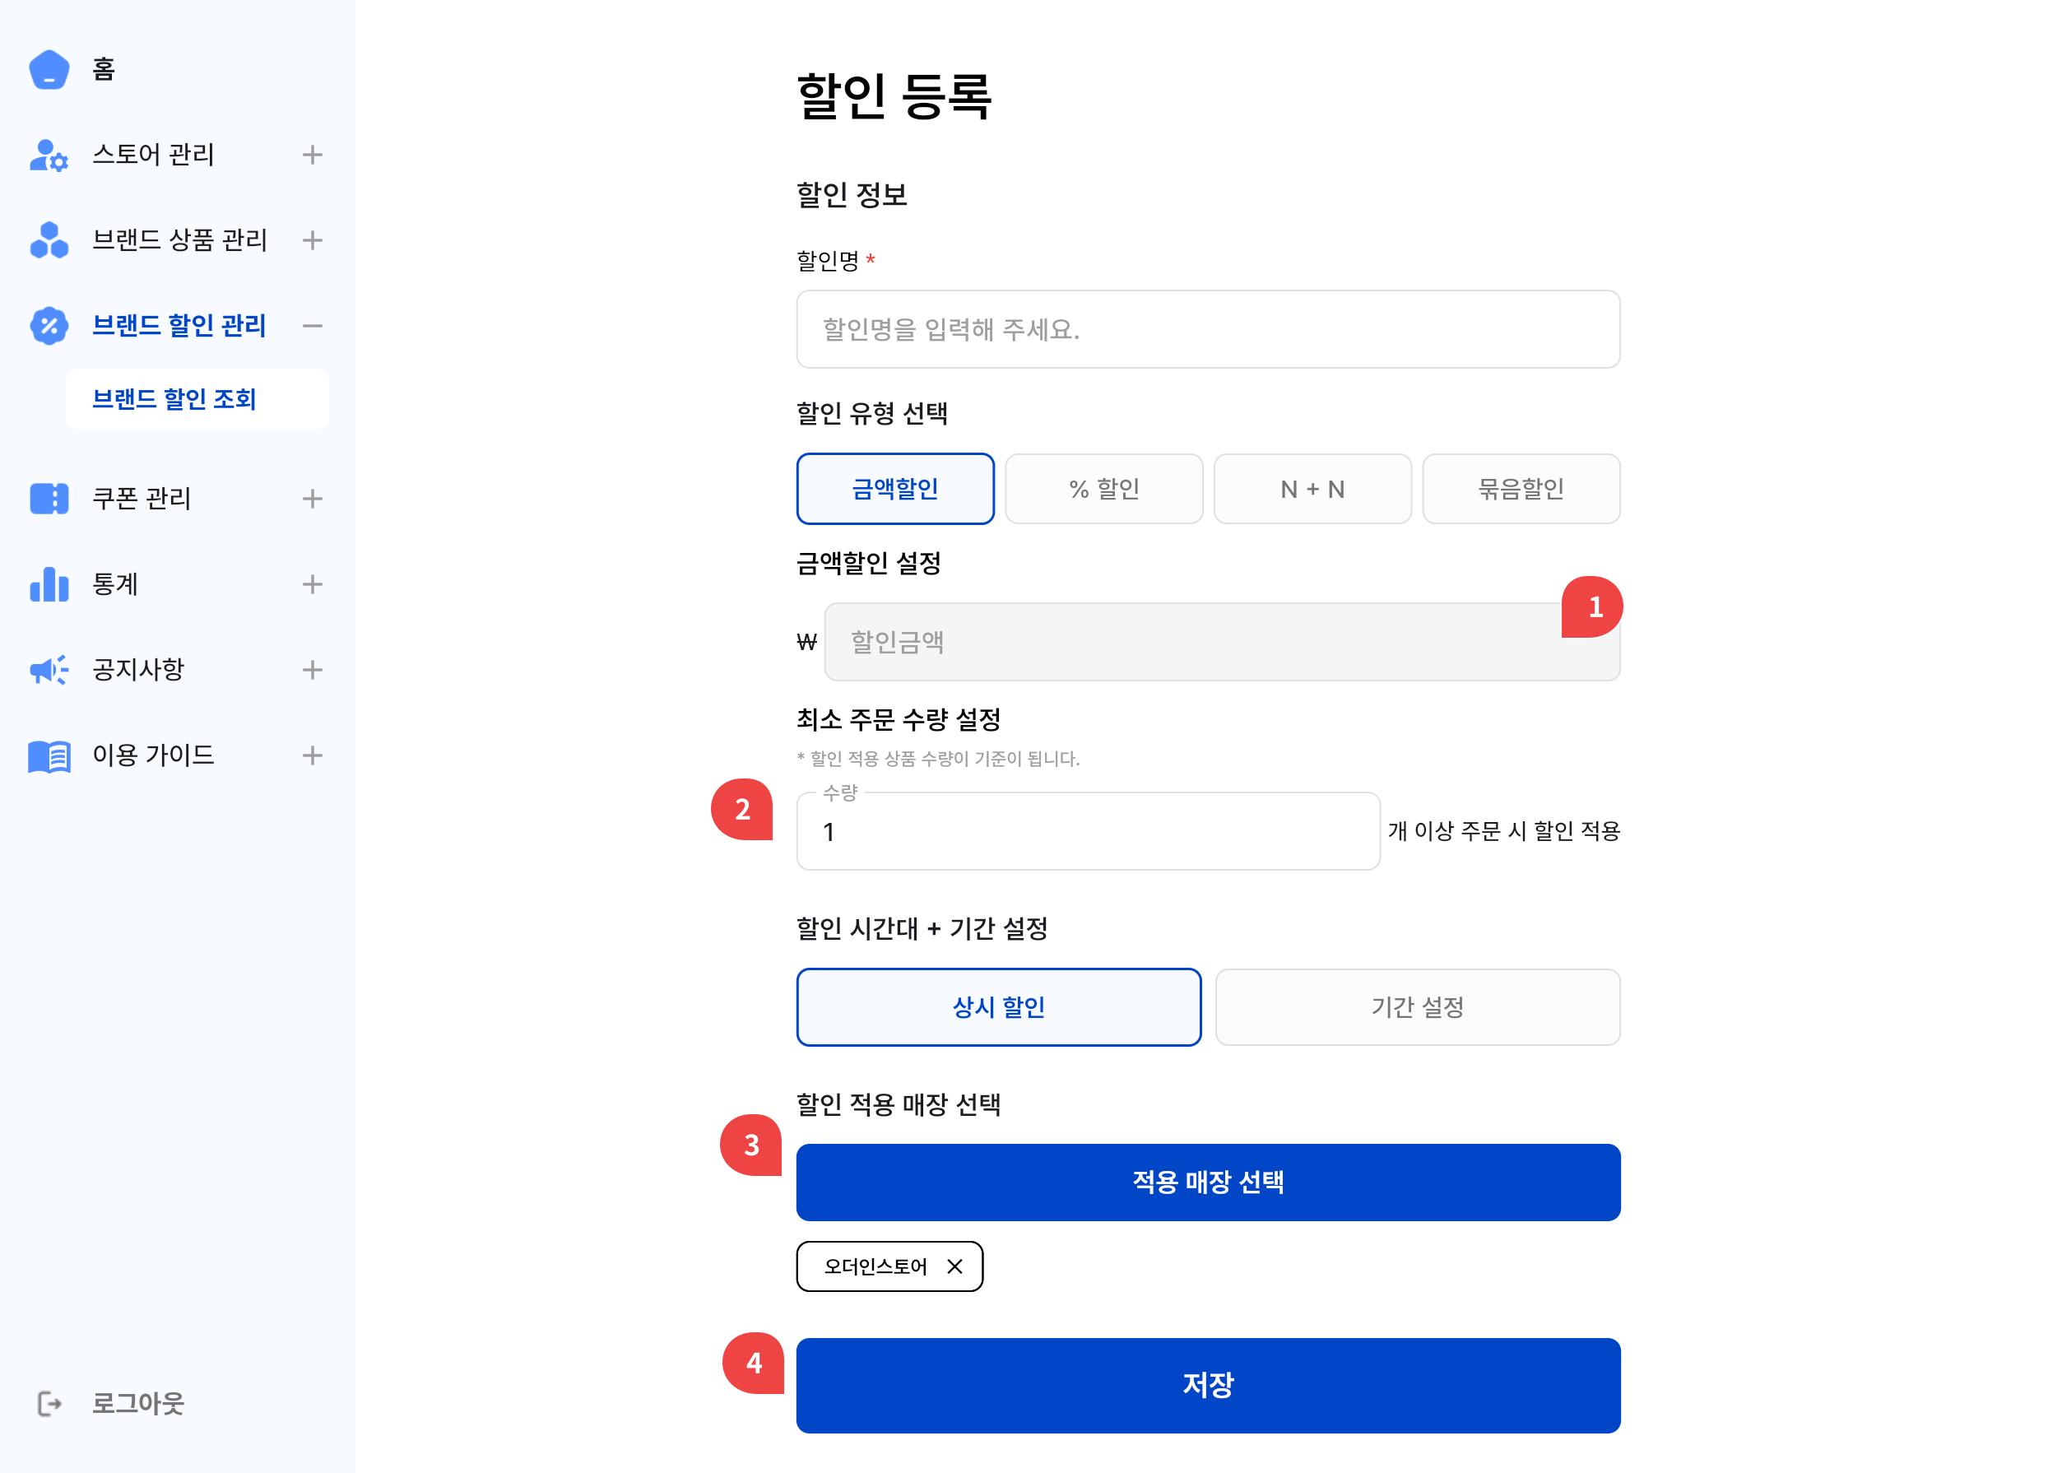Click the store management user-gear icon
Screen dimensions: 2062x1473
coord(49,155)
